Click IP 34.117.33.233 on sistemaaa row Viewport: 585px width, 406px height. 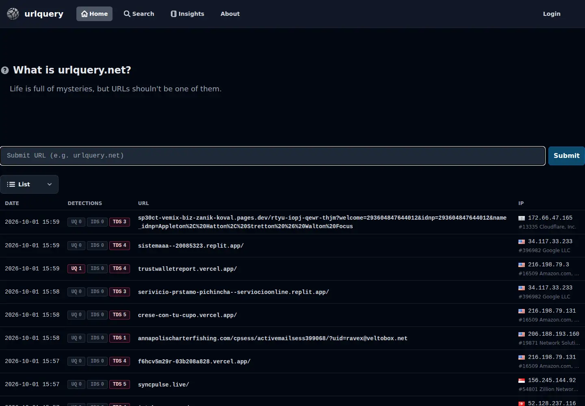pos(550,242)
